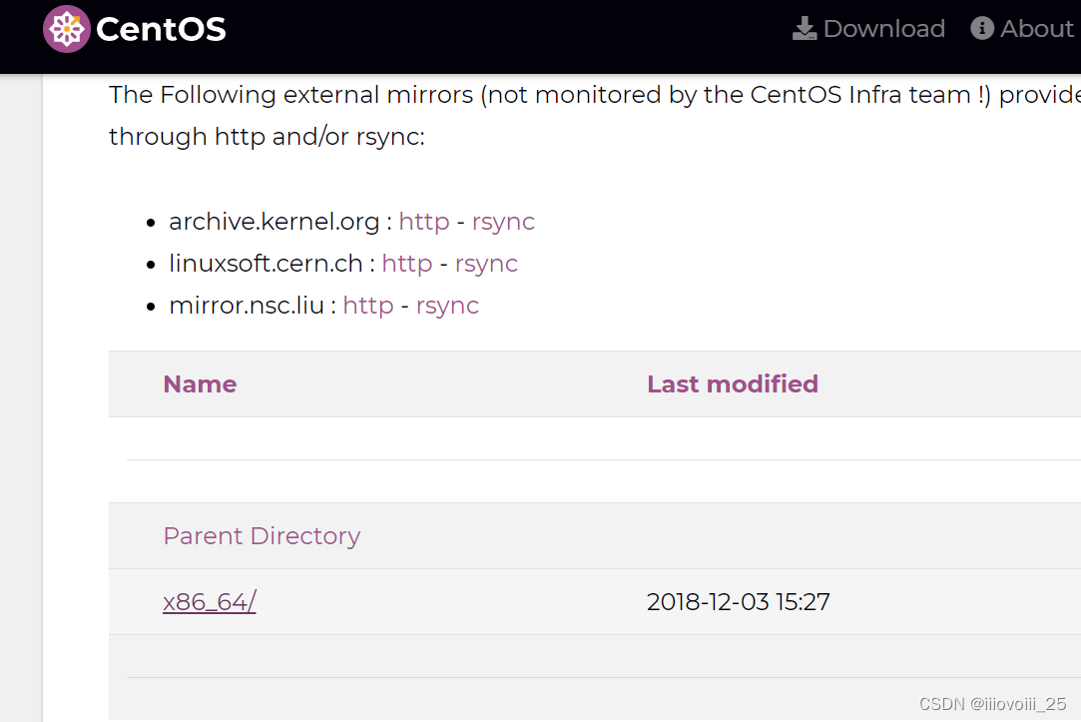Go to Parent Directory
This screenshot has width=1081, height=722.
[x=262, y=536]
